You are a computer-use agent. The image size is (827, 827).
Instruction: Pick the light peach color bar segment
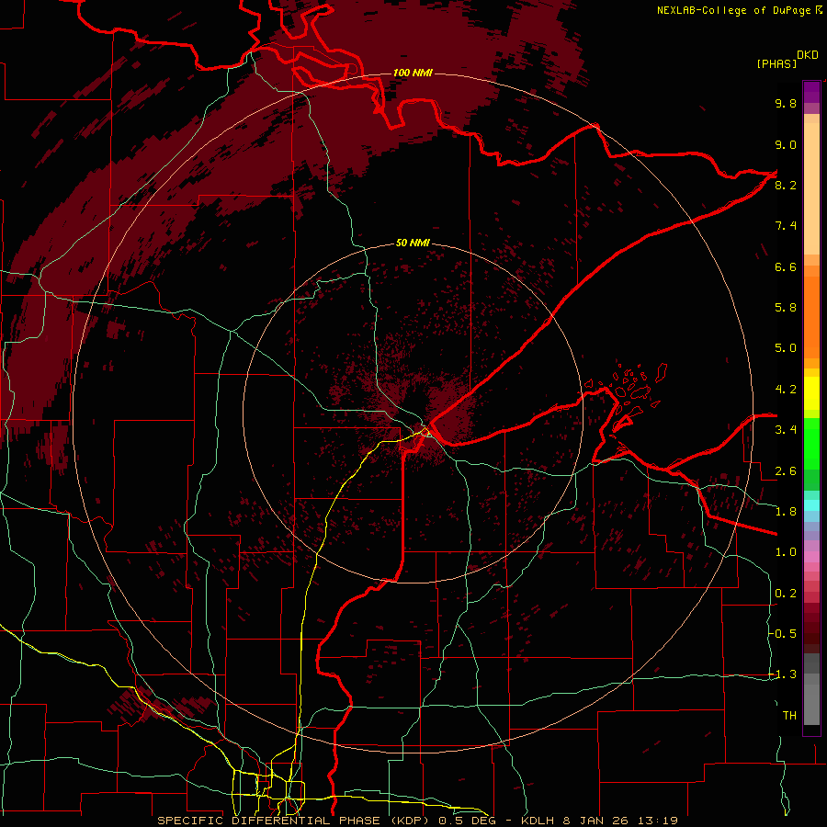click(811, 188)
